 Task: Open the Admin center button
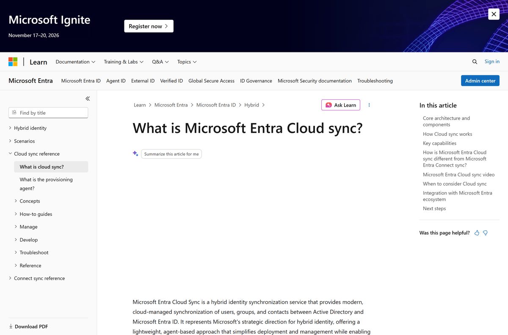[480, 81]
